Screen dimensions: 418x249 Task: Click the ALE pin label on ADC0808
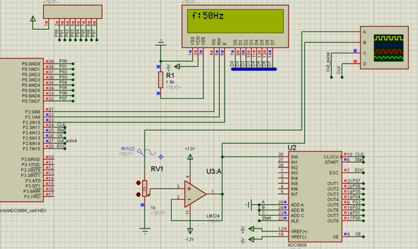(x=295, y=221)
